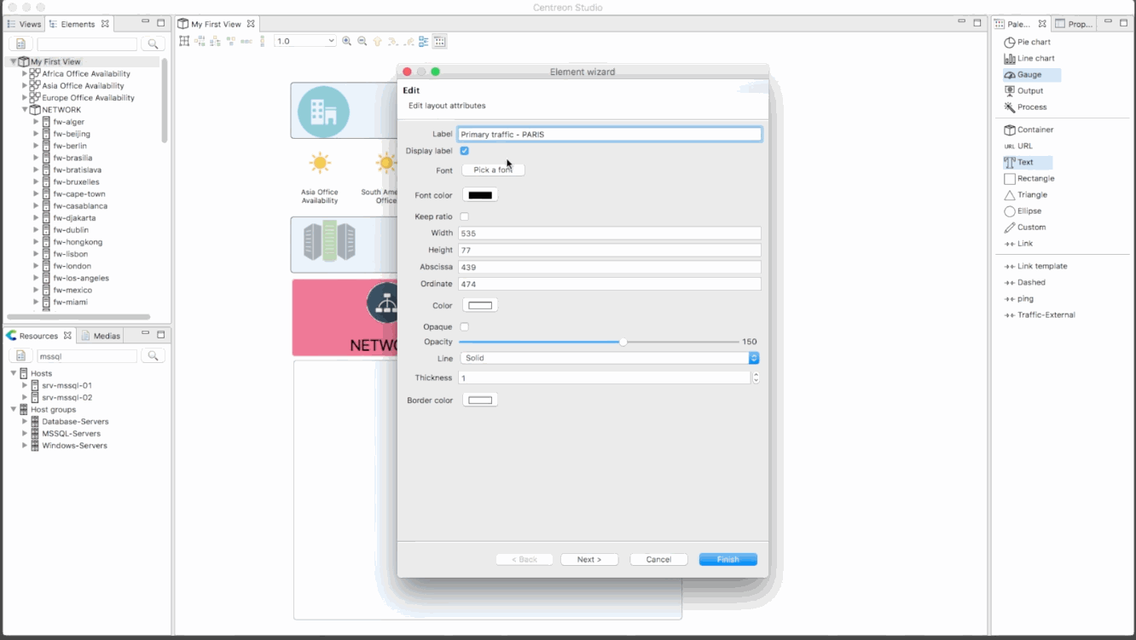1136x640 pixels.
Task: Click the Width input field
Action: tap(609, 233)
